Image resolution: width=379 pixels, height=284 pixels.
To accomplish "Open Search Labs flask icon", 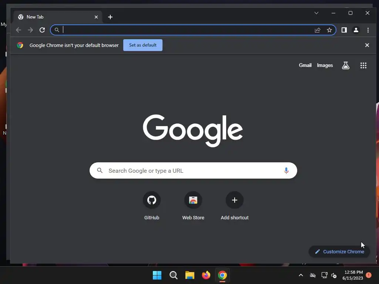I will [346, 65].
